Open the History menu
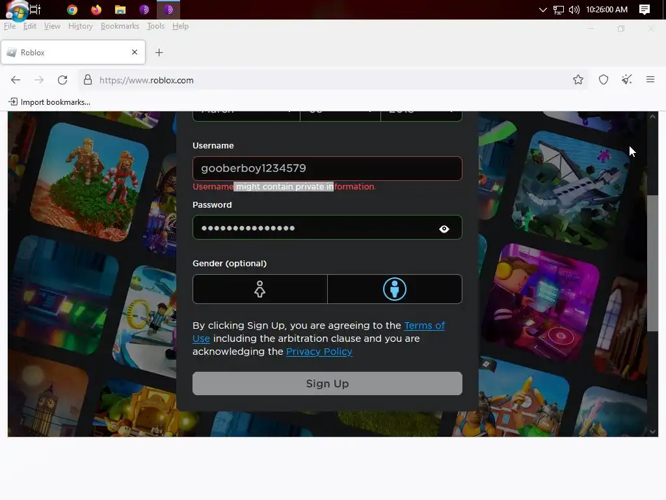Screen dimensions: 666x500 [81, 26]
